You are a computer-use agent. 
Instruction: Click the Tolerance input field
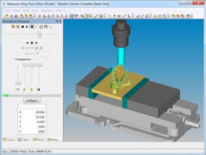[43, 54]
